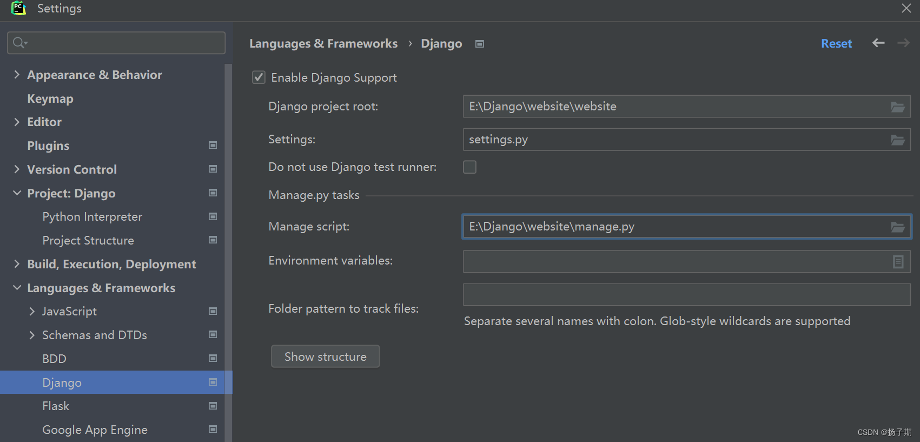Open the BDD settings page
Viewport: 920px width, 442px height.
click(x=54, y=359)
